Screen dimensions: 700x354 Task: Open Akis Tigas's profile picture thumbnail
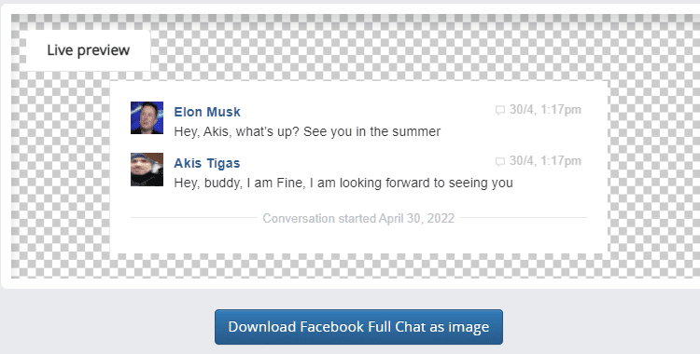tap(147, 170)
